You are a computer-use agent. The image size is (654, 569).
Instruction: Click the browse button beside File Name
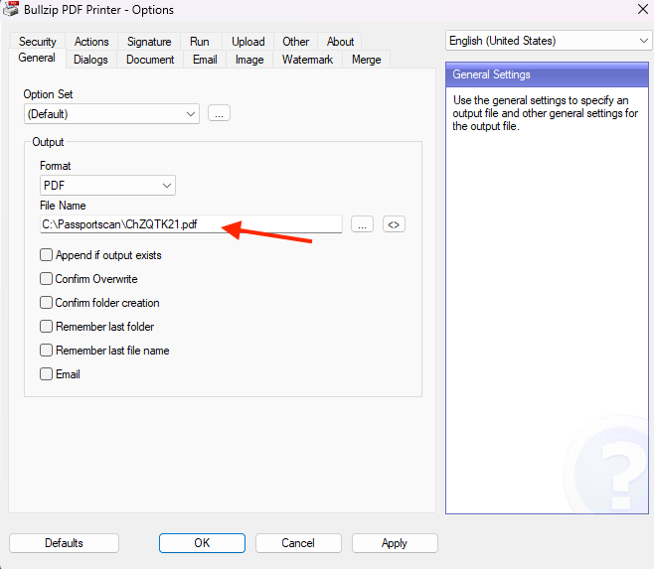pyautogui.click(x=363, y=225)
